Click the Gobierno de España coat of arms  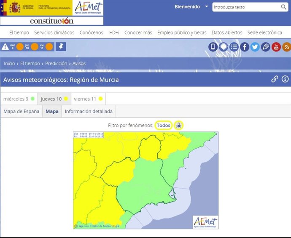[15, 8]
